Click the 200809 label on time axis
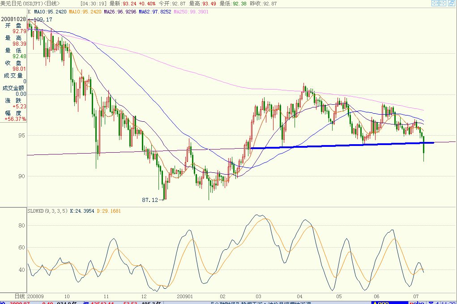457x304 pixels. click(x=35, y=296)
